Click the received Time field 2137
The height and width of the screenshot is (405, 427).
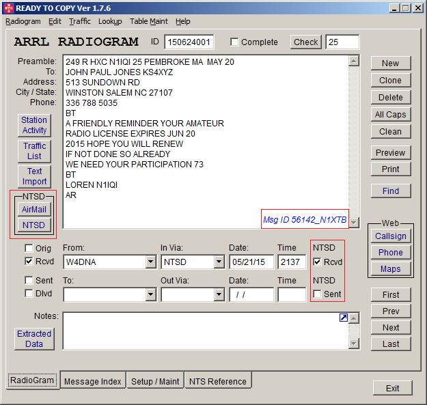[x=292, y=262]
